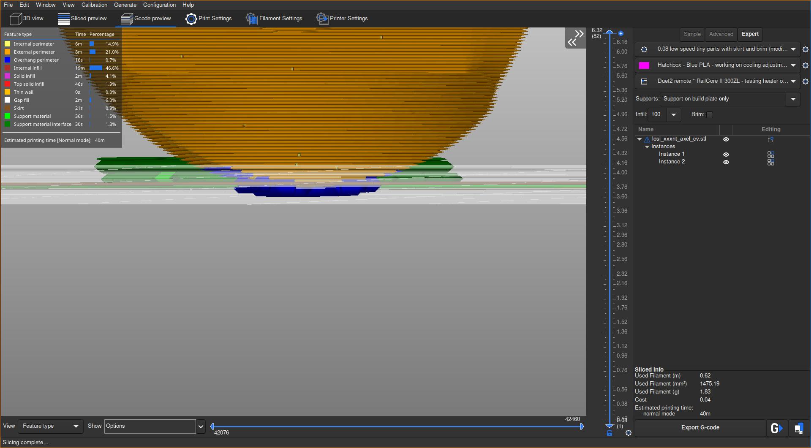
Task: Click the gear next to the print profile preset
Action: (806, 49)
